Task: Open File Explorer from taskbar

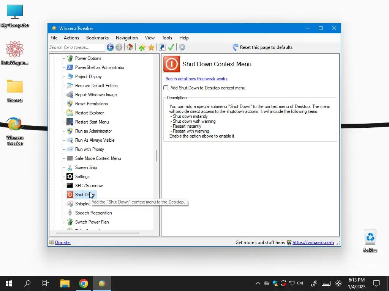Action: (x=65, y=283)
